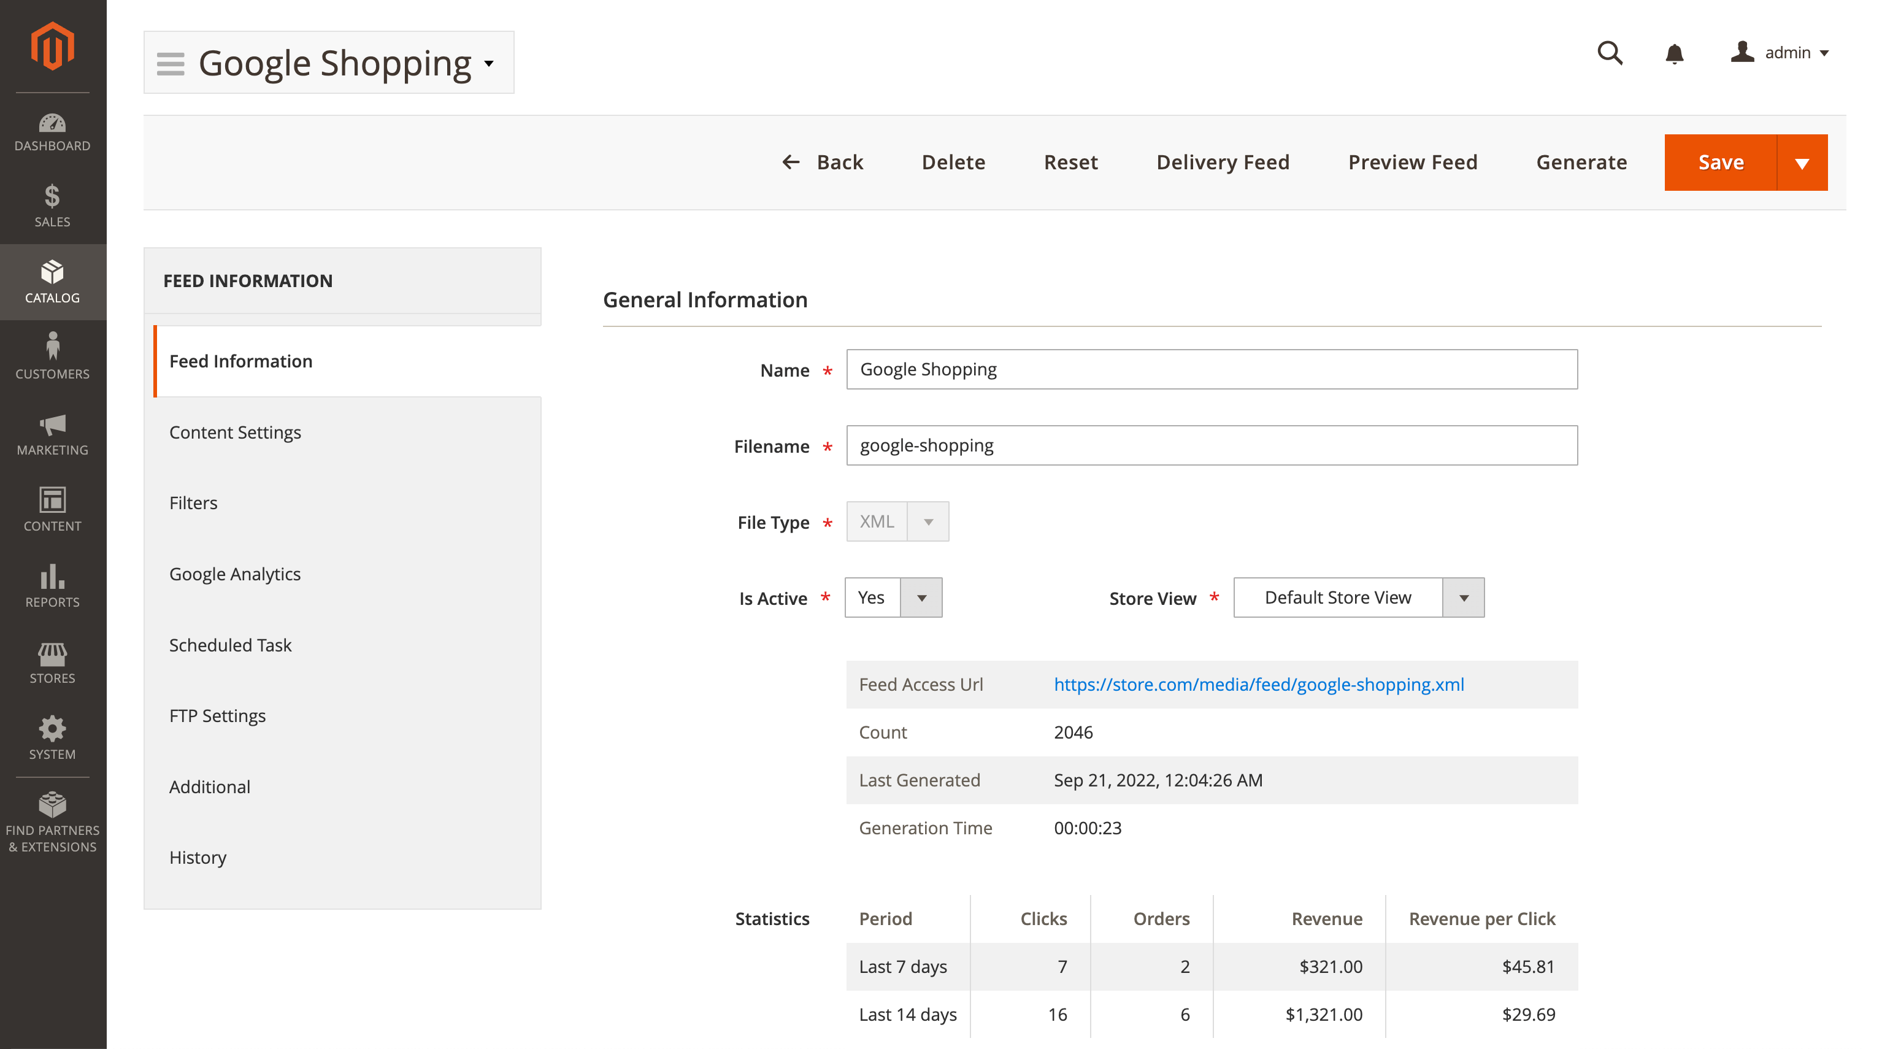
Task: Open the Reports bar chart menu
Action: tap(53, 586)
